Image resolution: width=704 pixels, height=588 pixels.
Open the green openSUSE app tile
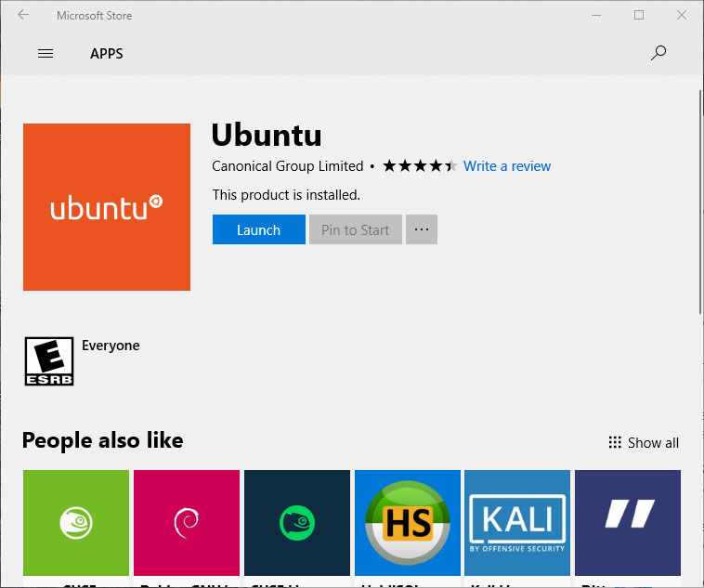click(x=76, y=523)
